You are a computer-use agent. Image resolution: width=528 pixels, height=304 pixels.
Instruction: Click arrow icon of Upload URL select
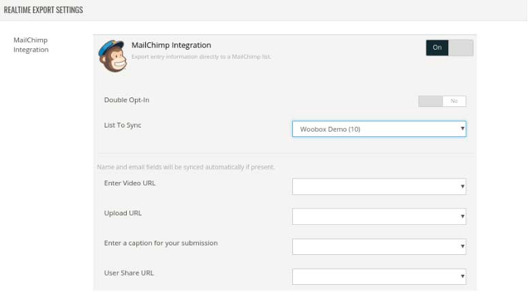463,216
